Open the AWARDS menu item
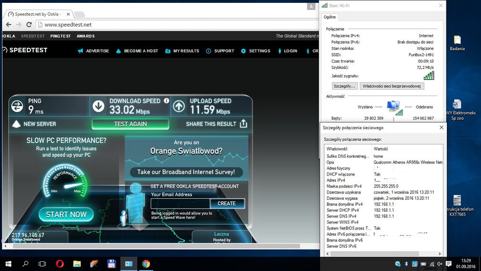This screenshot has height=271, width=481. point(86,36)
